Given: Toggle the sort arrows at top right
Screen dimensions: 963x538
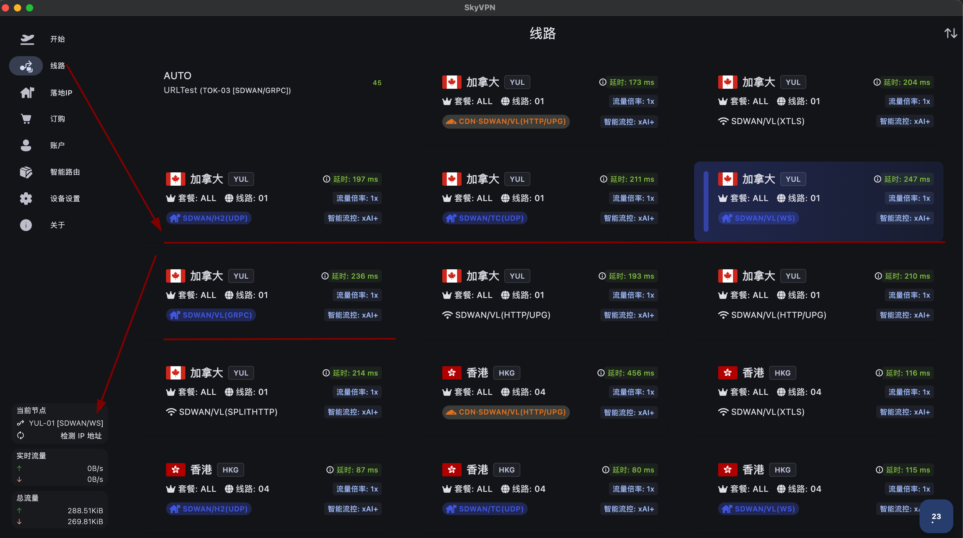Looking at the screenshot, I should pos(950,33).
